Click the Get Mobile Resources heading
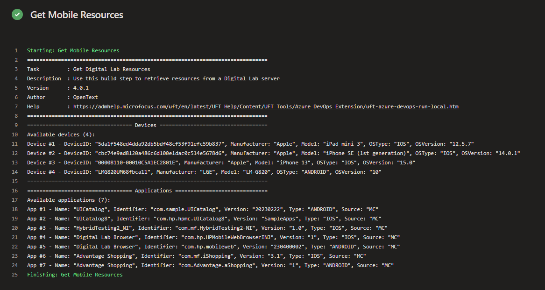Image resolution: width=545 pixels, height=290 pixels. (77, 15)
